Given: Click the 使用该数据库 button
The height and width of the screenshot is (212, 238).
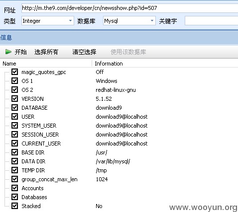Looking at the screenshot, I should coord(128,52).
